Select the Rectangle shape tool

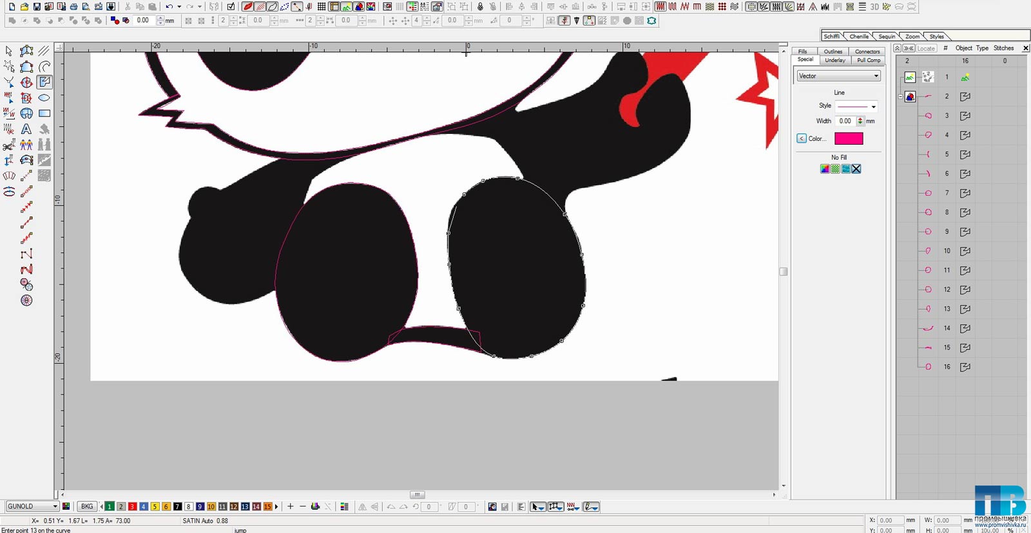click(x=44, y=113)
